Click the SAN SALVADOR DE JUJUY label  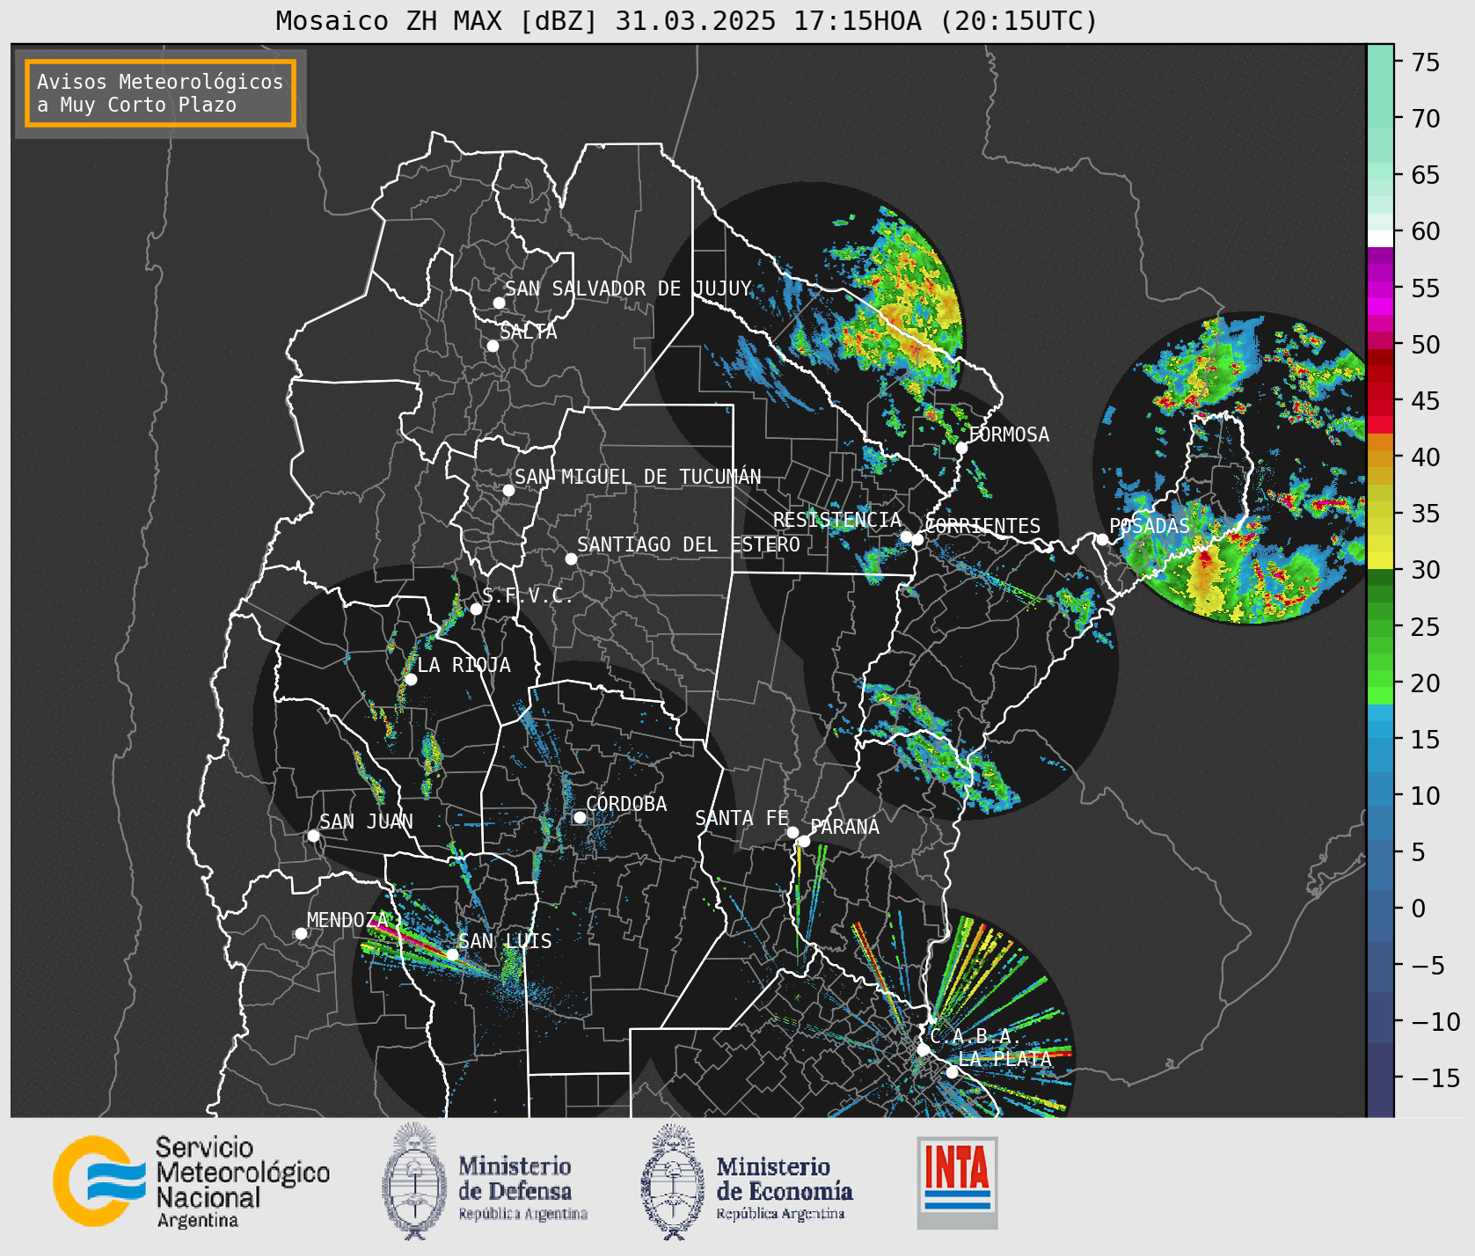pos(628,288)
